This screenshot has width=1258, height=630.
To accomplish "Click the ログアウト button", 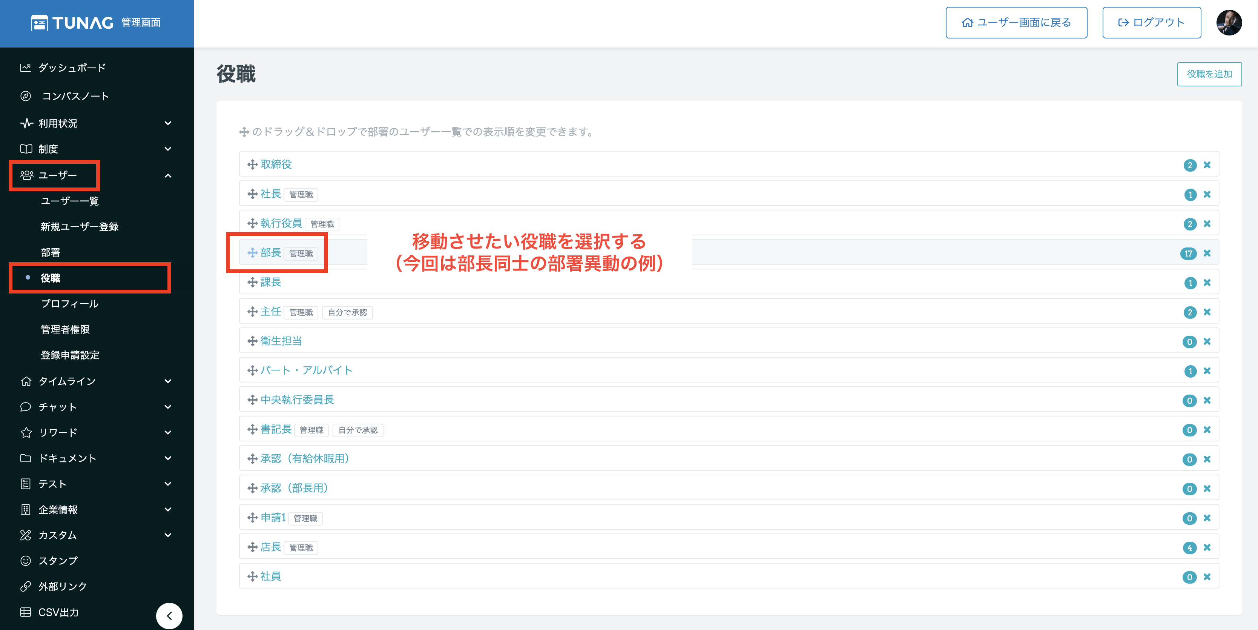I will [x=1151, y=23].
